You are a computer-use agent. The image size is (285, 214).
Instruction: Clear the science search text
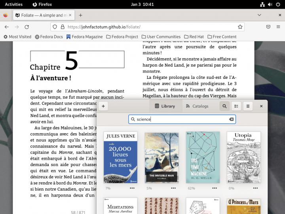tap(231, 119)
